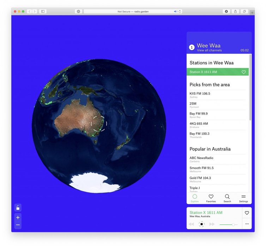Click the dashed circle locator over Australia

click(x=99, y=123)
